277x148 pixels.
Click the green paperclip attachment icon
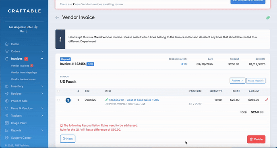tap(268, 17)
